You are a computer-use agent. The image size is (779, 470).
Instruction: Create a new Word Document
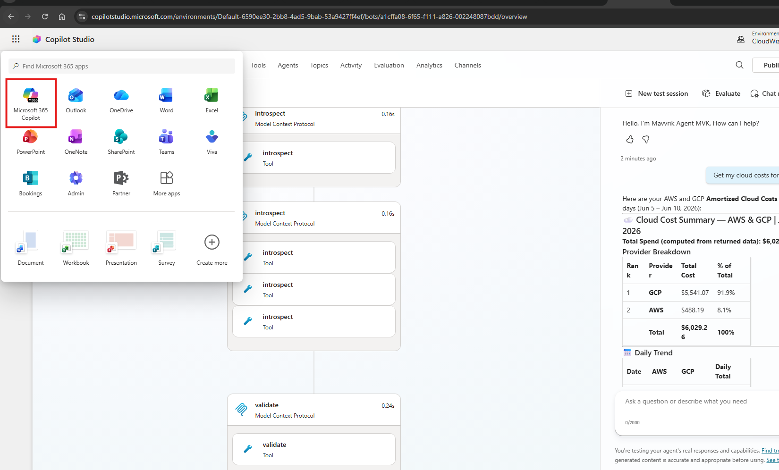[x=31, y=249]
